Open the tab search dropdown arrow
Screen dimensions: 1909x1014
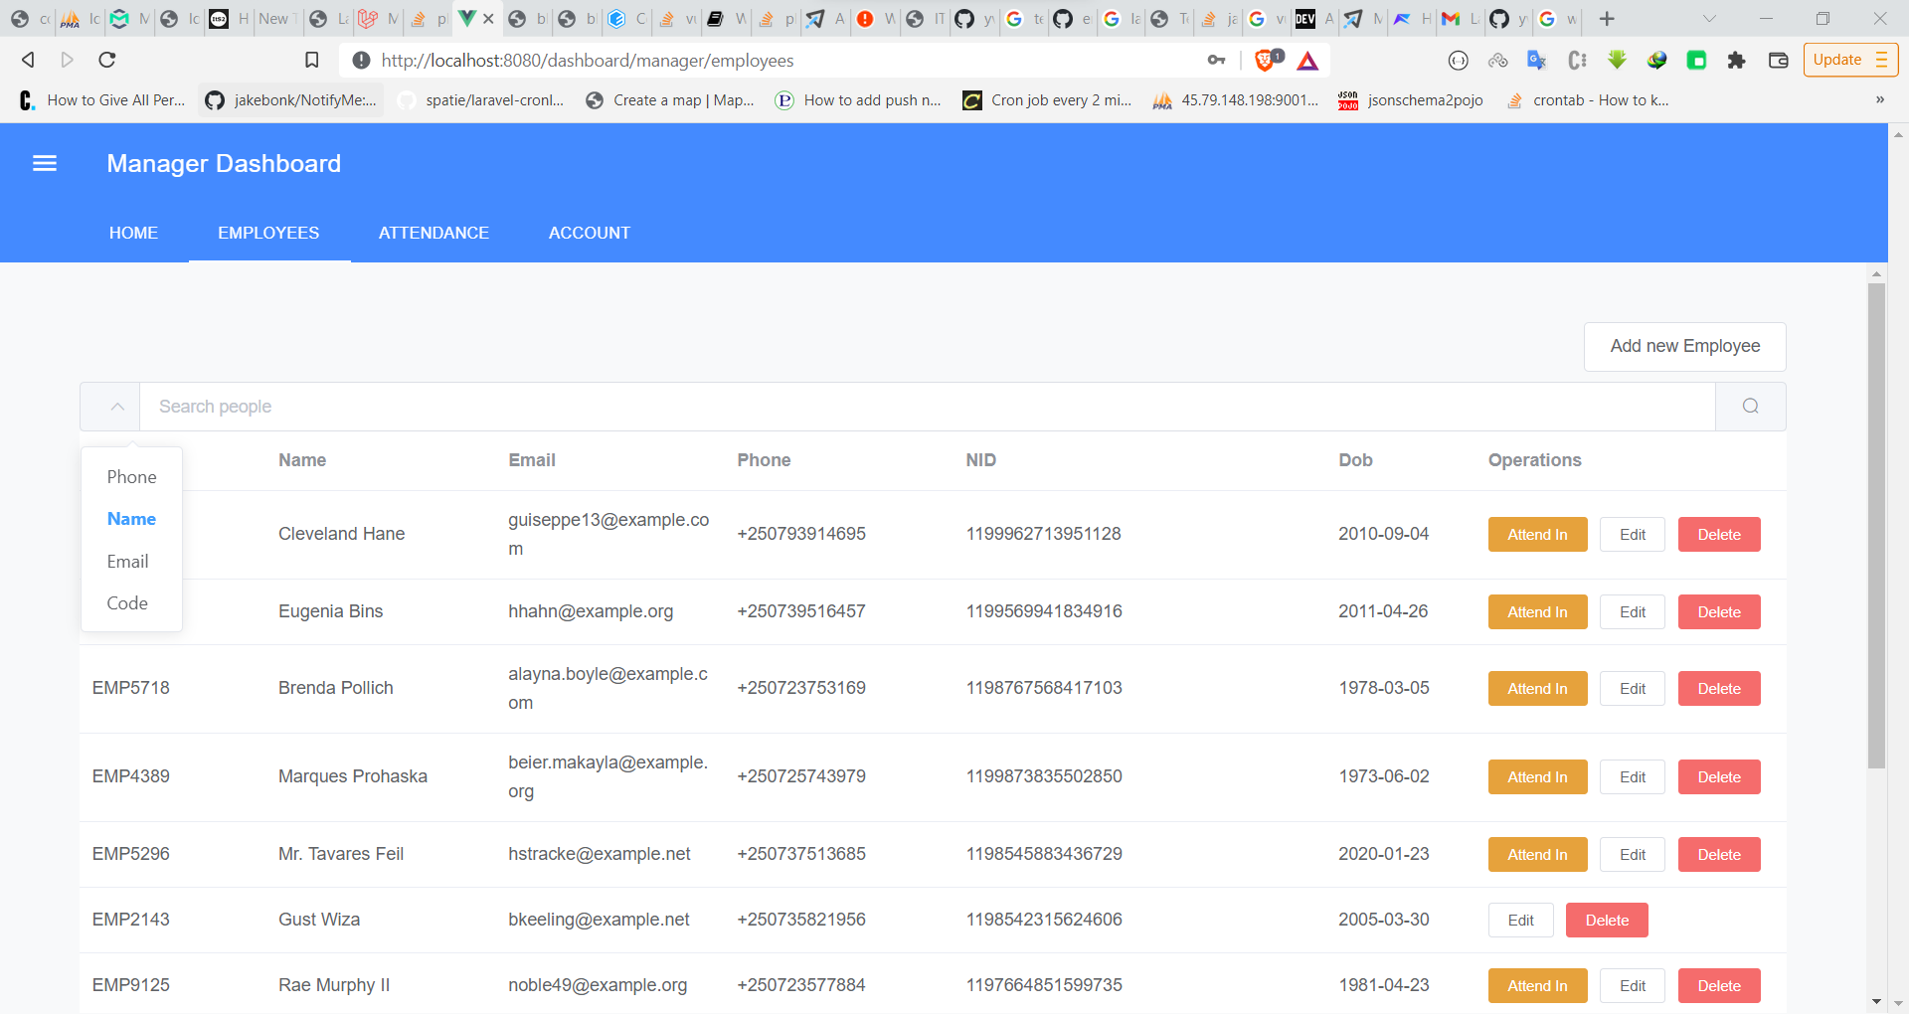(1709, 18)
